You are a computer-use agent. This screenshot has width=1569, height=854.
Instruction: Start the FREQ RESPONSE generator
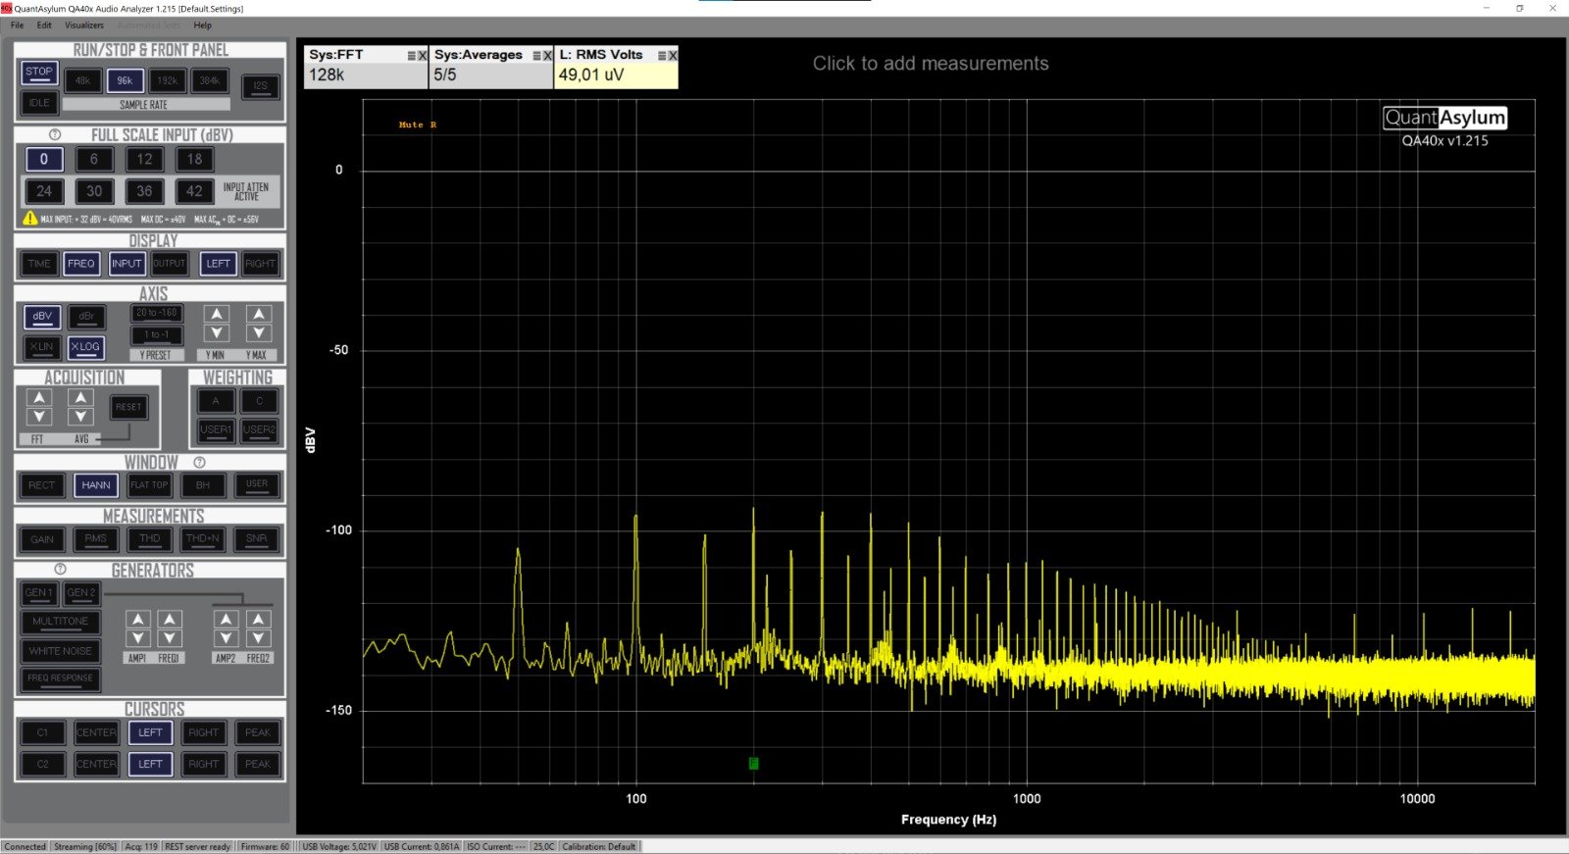pyautogui.click(x=61, y=678)
